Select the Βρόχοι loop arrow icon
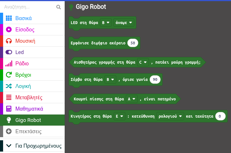Image resolution: width=231 pixels, height=153 pixels. [9, 75]
